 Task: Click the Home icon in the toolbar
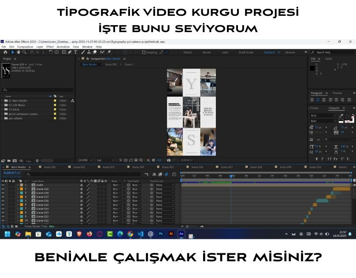[x=5, y=52]
